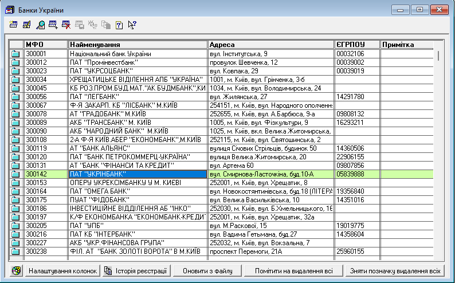This screenshot has width=455, height=283.
Task: Open the search record magnifier icon
Action: pyautogui.click(x=40, y=25)
